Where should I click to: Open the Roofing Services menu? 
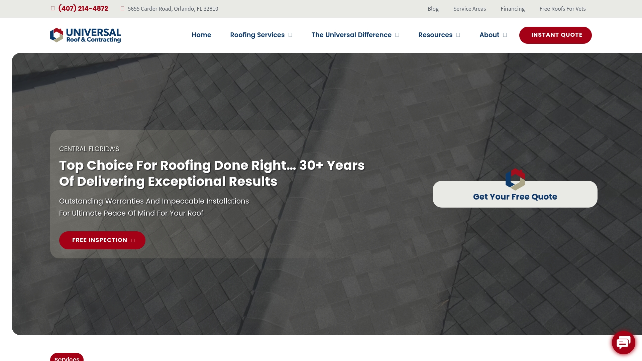pos(257,35)
